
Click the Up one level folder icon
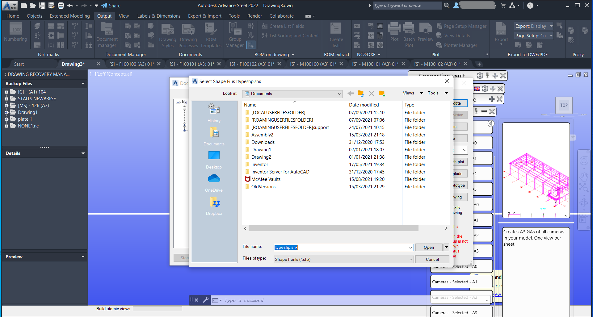point(361,93)
